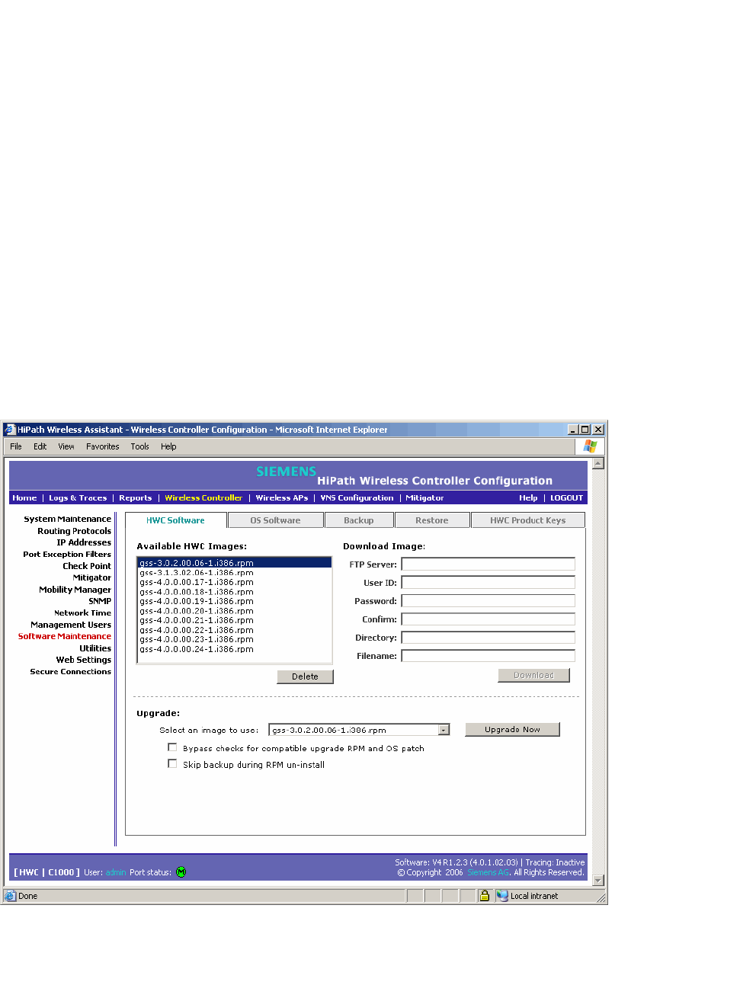
Task: Click the green Port status indicator icon
Action: click(181, 872)
